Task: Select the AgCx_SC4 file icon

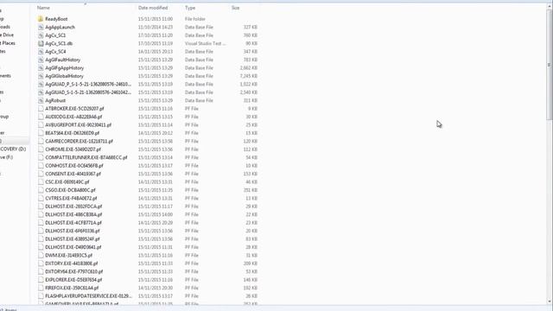Action: click(x=41, y=52)
